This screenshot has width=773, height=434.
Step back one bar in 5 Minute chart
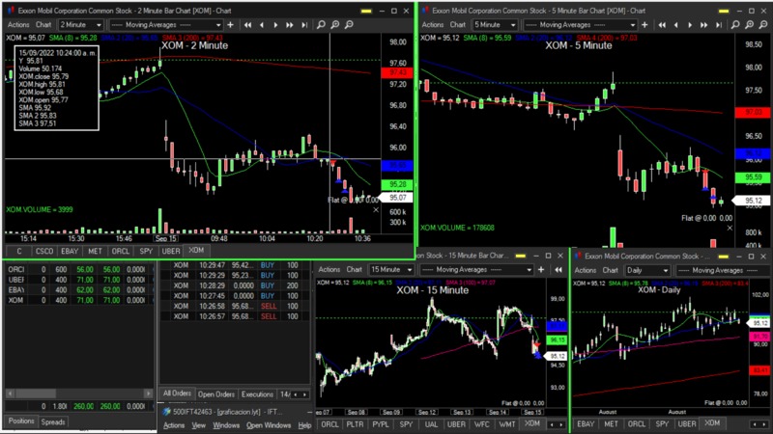click(674, 23)
